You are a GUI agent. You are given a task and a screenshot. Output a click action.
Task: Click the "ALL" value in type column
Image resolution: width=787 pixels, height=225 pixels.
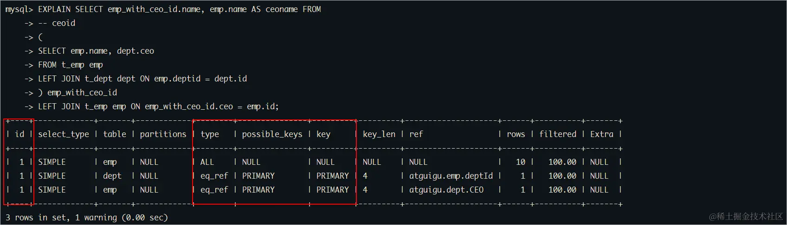click(207, 162)
